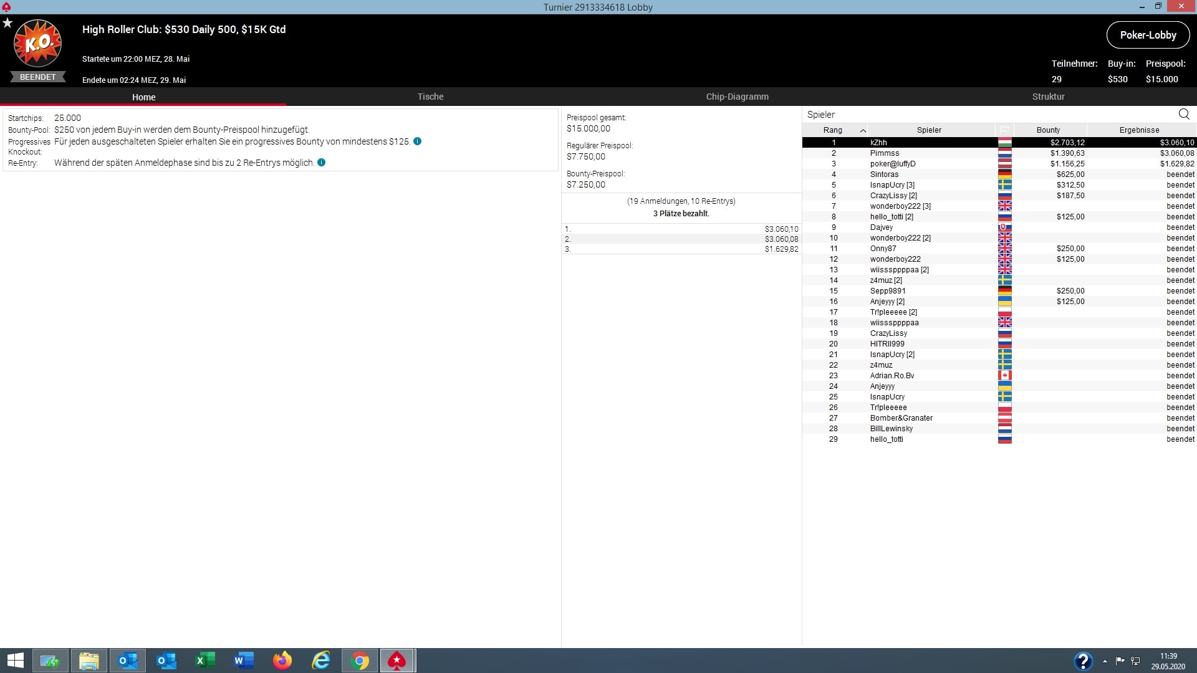Click the K.O. tournament badge icon
1197x673 pixels.
click(x=37, y=44)
